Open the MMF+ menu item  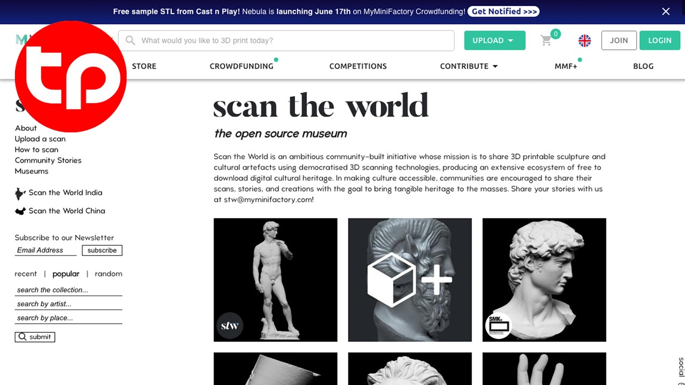[x=566, y=66]
